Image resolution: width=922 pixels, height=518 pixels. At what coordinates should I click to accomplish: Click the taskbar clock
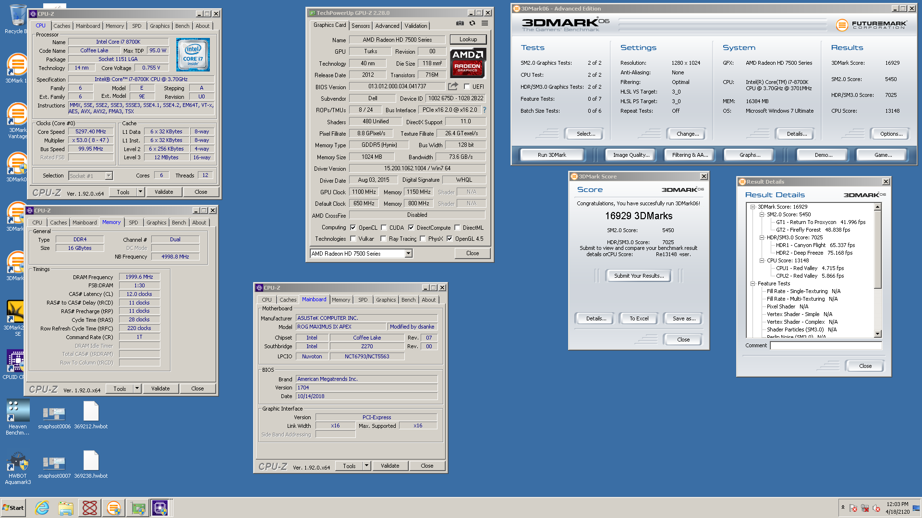click(898, 508)
